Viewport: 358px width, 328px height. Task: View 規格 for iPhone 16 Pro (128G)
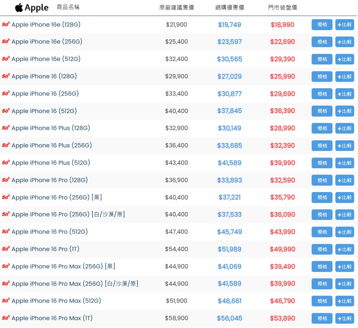pos(322,180)
